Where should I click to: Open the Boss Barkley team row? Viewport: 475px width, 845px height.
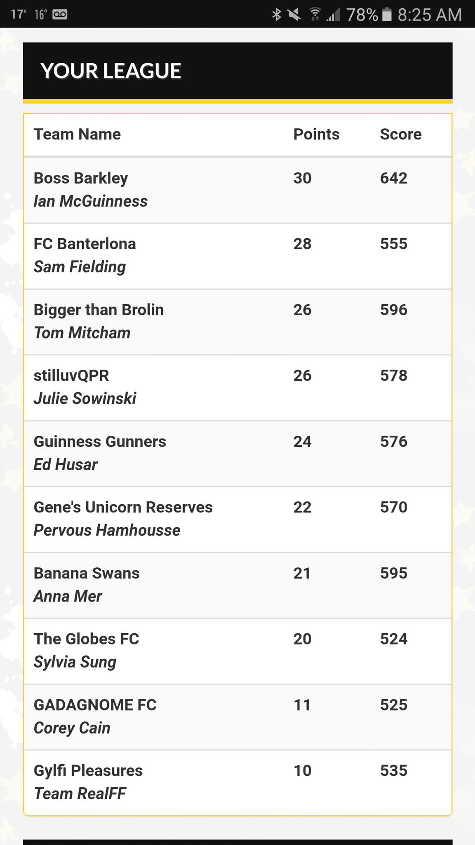(238, 190)
